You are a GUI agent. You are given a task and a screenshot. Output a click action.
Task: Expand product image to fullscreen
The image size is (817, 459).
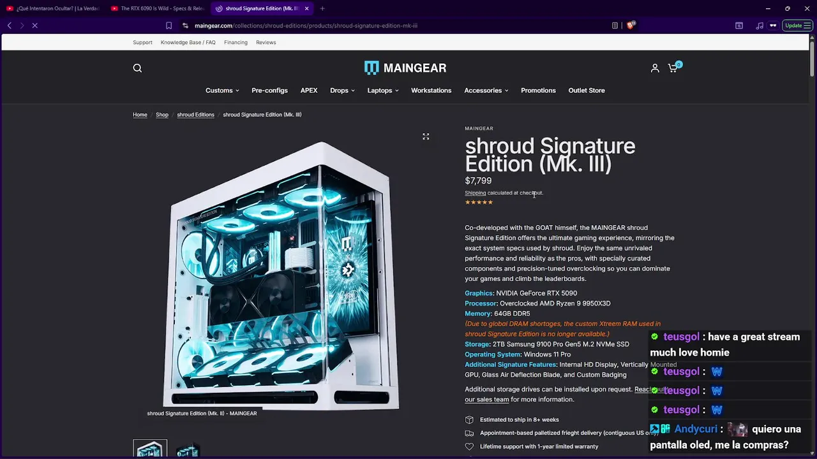pos(426,136)
